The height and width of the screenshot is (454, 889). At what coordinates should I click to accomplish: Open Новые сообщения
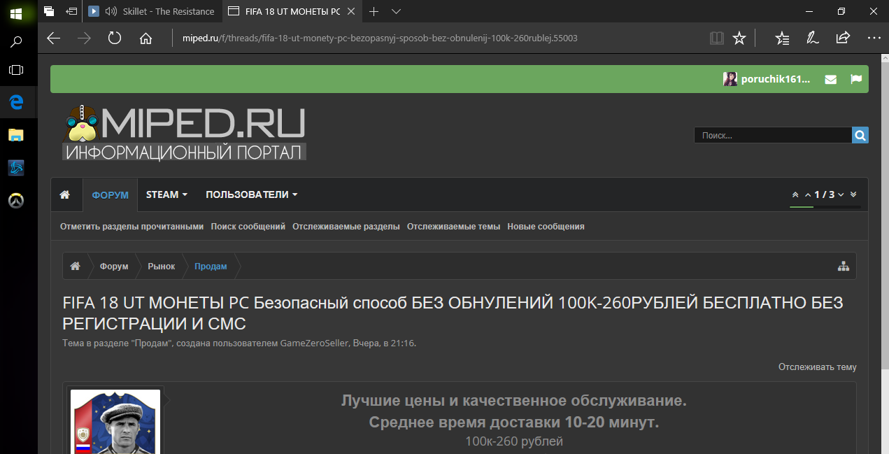tap(546, 227)
